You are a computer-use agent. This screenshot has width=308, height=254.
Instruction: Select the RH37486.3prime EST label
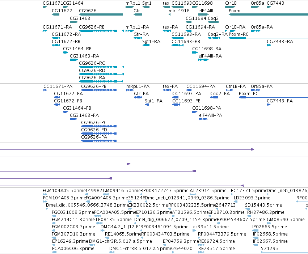[x=266, y=212]
